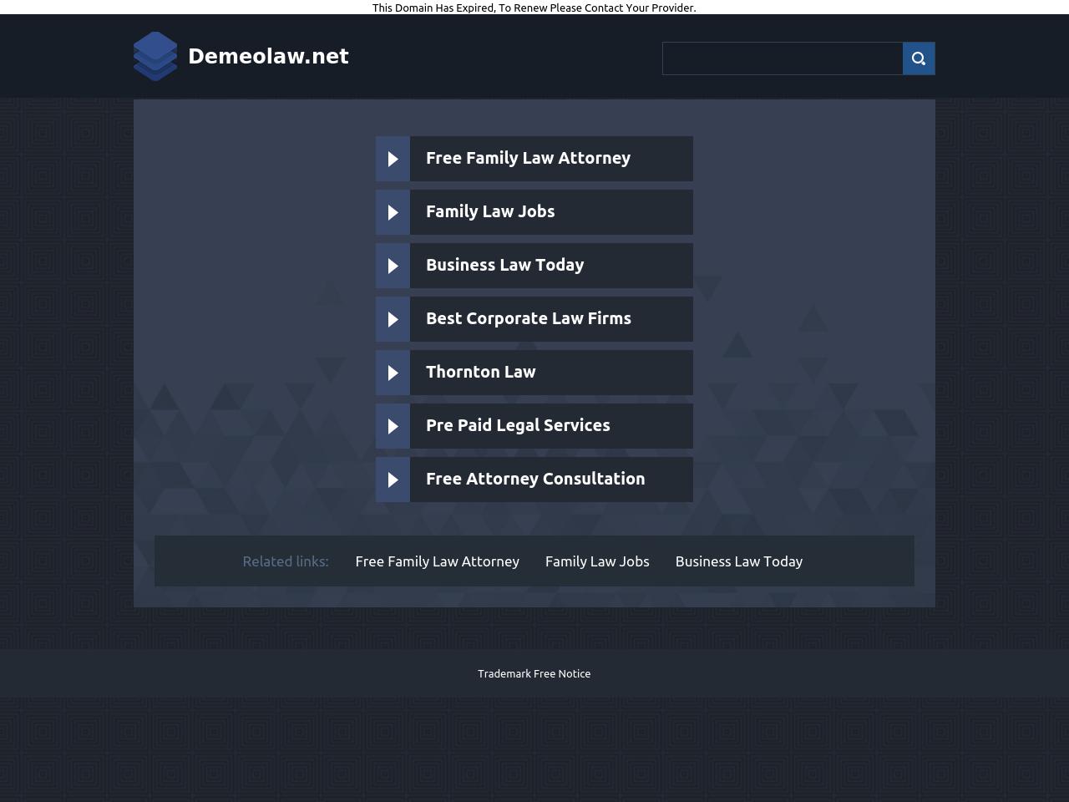Open the Trademark Free Notice link
Screen dimensions: 1069x802
(x=534, y=673)
